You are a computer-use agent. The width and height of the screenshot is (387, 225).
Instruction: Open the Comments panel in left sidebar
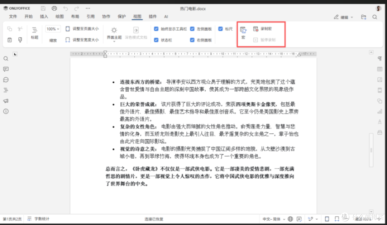click(x=6, y=69)
